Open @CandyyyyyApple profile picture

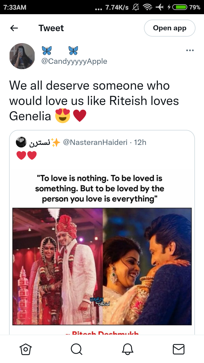tap(22, 56)
